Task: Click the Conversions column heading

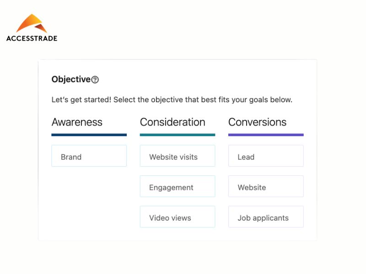Action: (257, 122)
